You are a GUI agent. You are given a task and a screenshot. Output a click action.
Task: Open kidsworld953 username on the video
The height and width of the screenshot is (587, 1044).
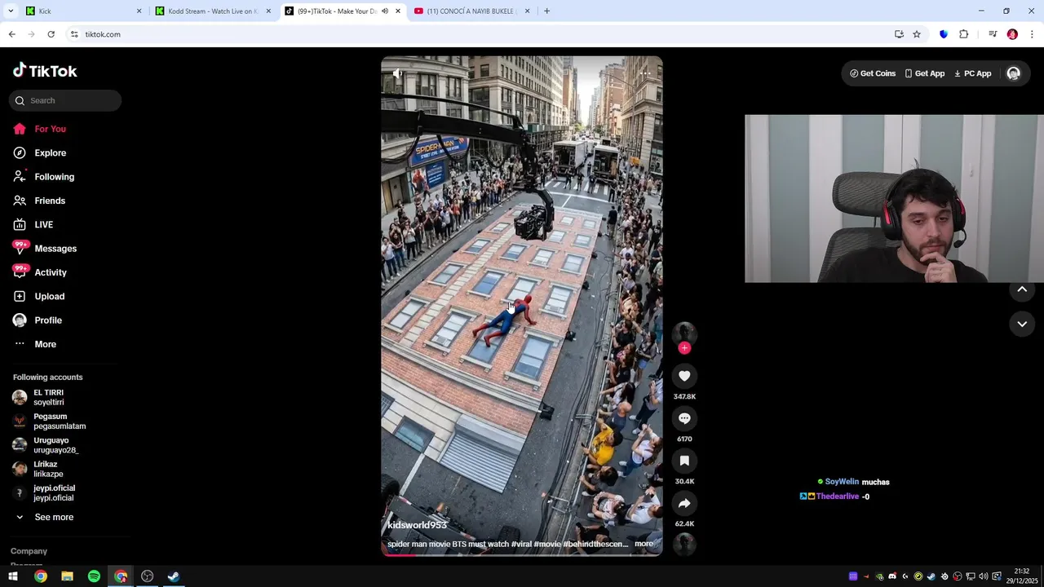417,525
